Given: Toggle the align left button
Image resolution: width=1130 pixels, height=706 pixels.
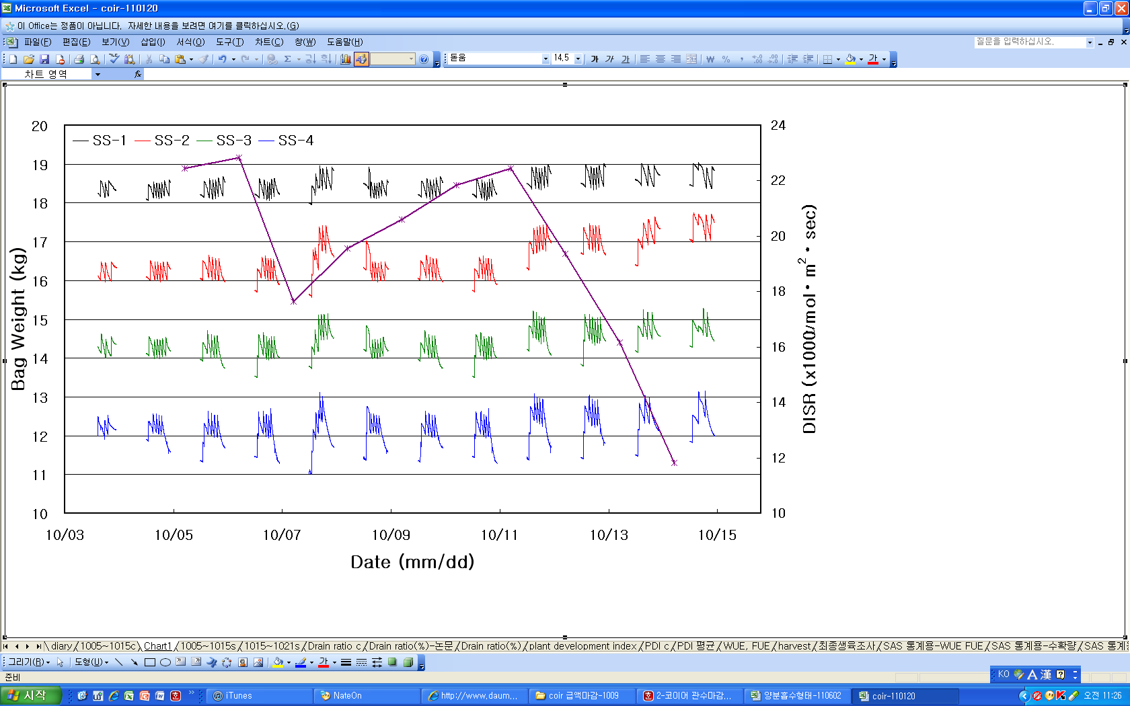Looking at the screenshot, I should coord(645,59).
